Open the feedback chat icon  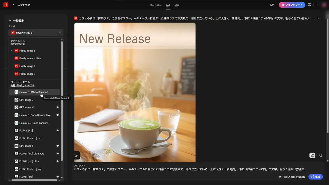309,5
